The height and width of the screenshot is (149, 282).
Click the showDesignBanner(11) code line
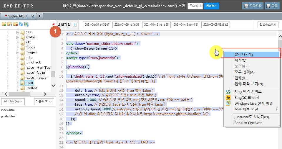94,48
